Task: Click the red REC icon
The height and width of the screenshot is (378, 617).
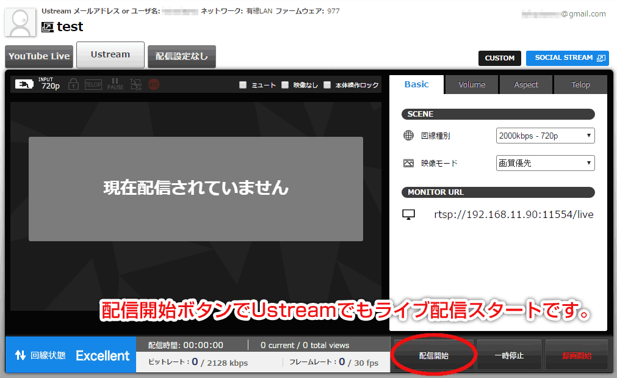Action: point(154,84)
